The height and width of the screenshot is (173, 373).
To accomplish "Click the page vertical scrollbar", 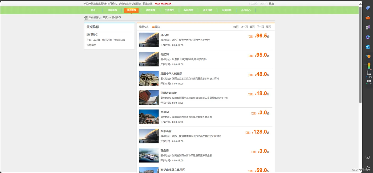I will pos(360,54).
